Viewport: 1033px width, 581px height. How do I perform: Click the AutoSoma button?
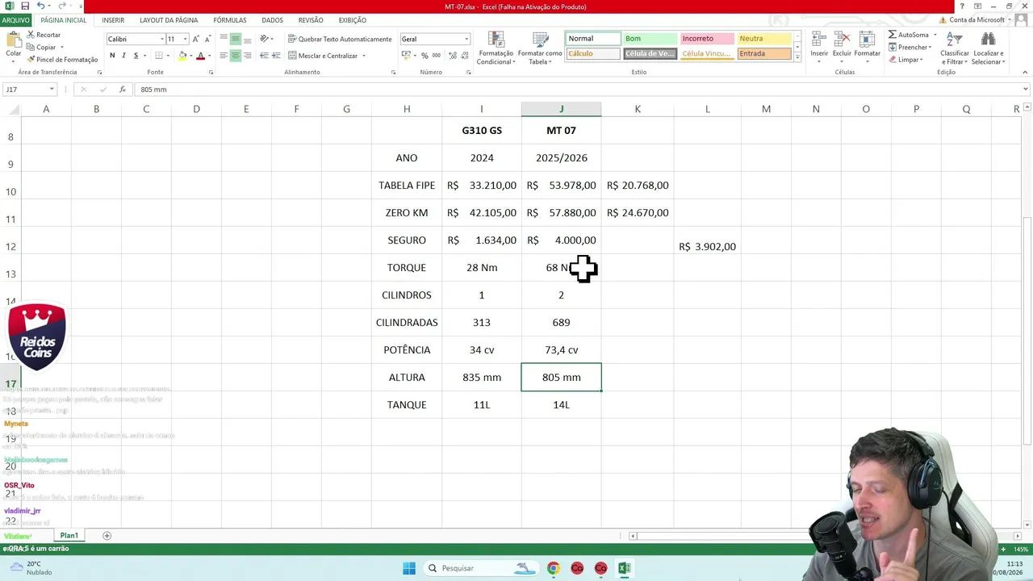909,35
